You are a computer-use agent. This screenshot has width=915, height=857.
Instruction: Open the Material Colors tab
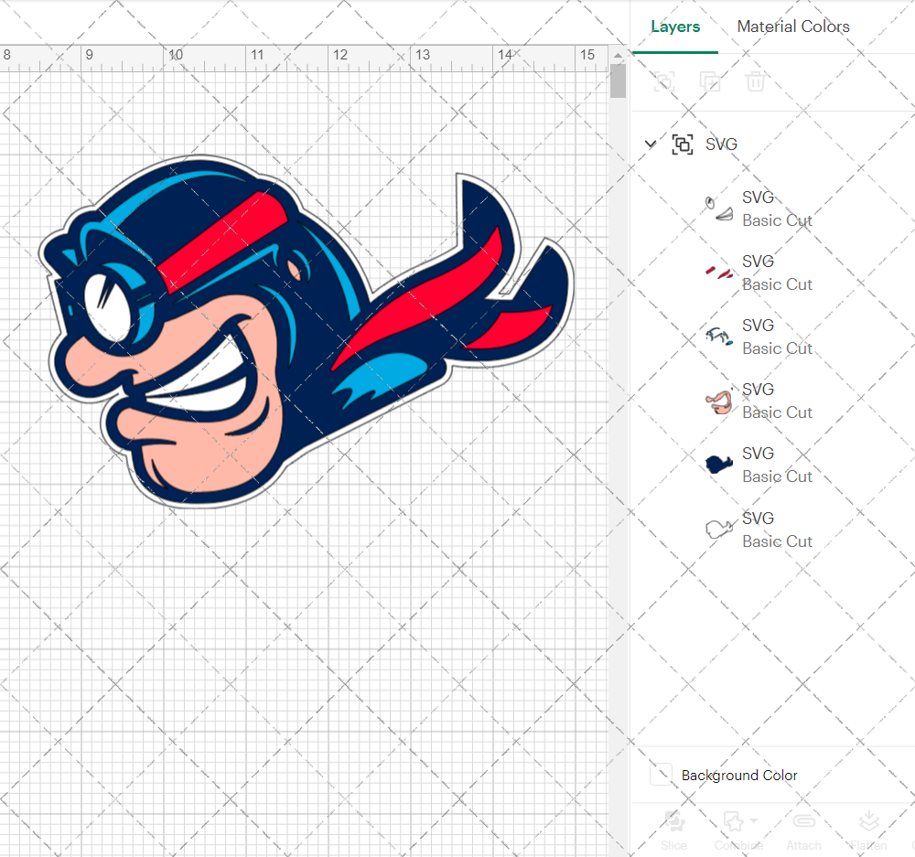tap(793, 27)
